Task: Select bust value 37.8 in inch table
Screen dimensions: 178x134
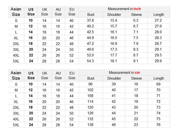Action: pos(90,20)
